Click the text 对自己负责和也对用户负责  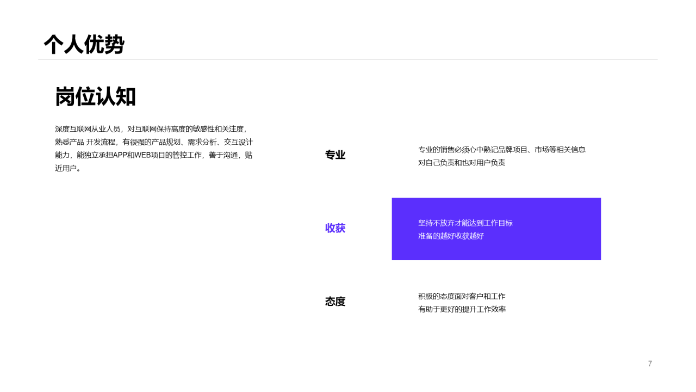click(x=462, y=162)
